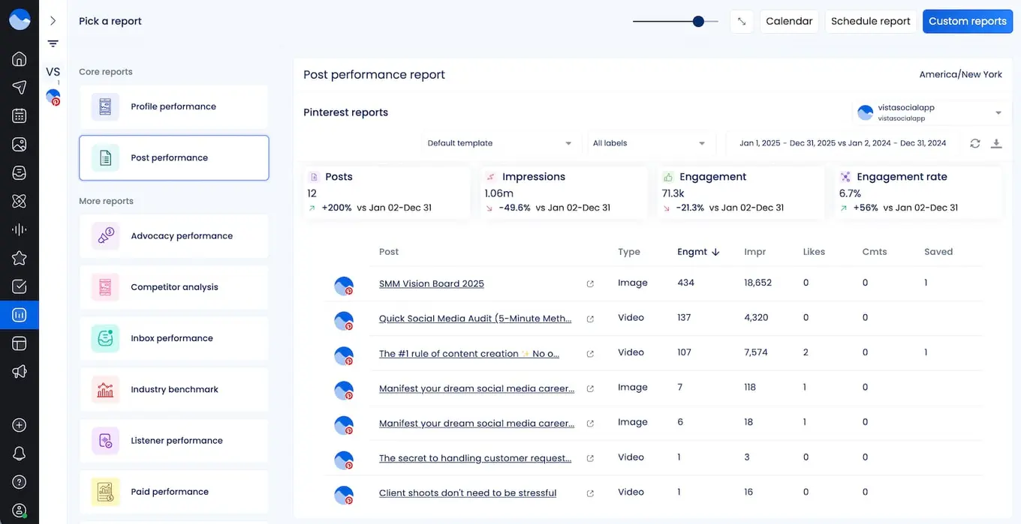1021x524 pixels.
Task: Open the vistasocialapp profile selector dropdown
Action: (931, 112)
